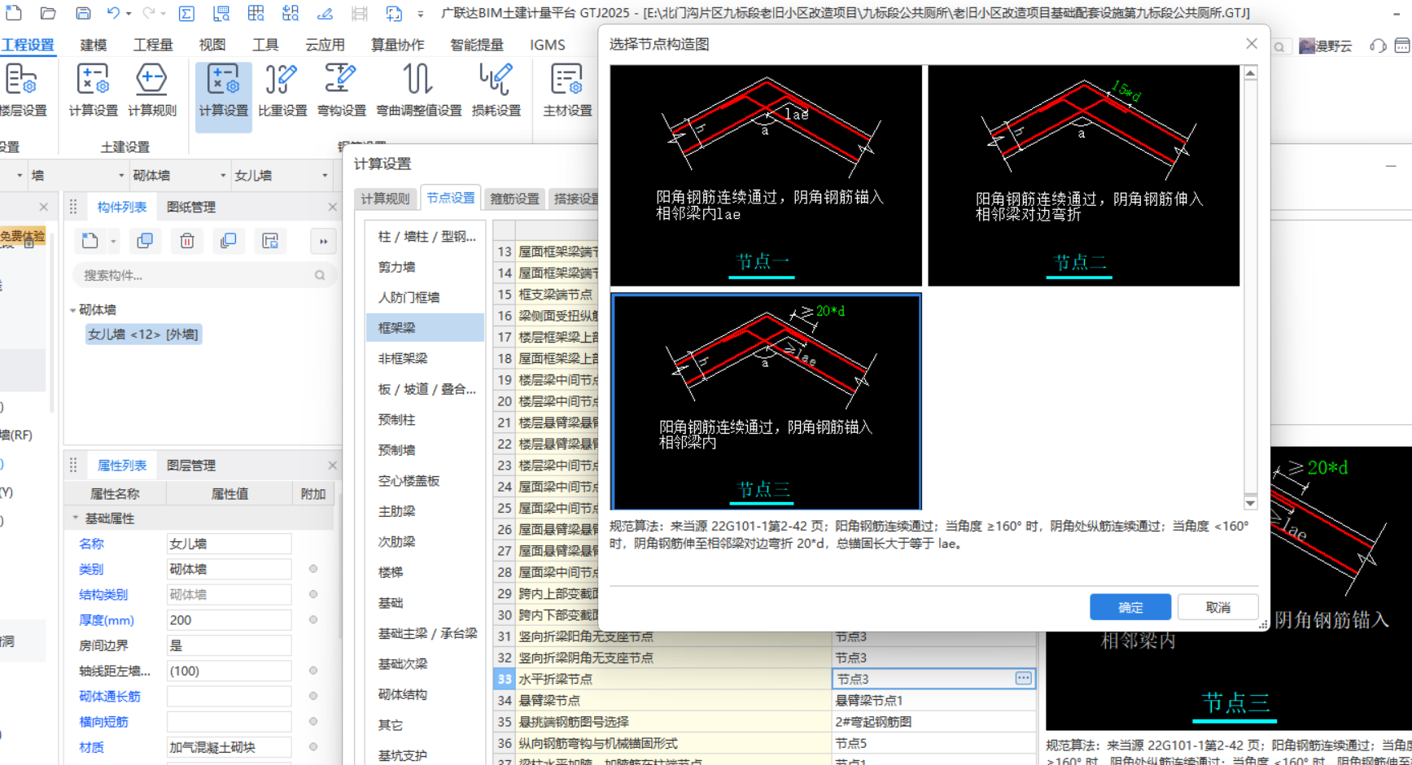This screenshot has height=765, width=1412.
Task: Click the Undo arrow icon
Action: (x=113, y=13)
